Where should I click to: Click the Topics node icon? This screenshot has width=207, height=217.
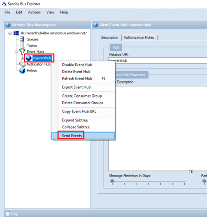point(22,46)
